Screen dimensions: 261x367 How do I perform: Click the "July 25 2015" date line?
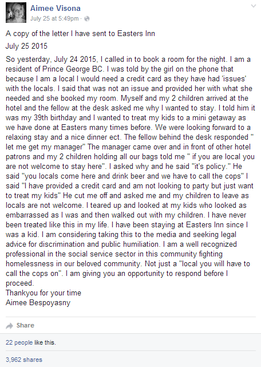[x=26, y=46]
